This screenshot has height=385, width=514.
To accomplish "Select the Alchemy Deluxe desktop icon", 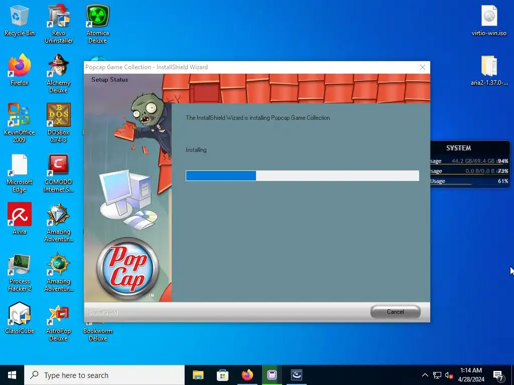I will [x=58, y=73].
